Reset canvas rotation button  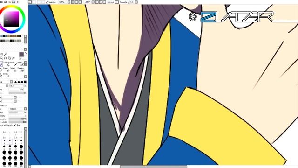coord(104,2)
